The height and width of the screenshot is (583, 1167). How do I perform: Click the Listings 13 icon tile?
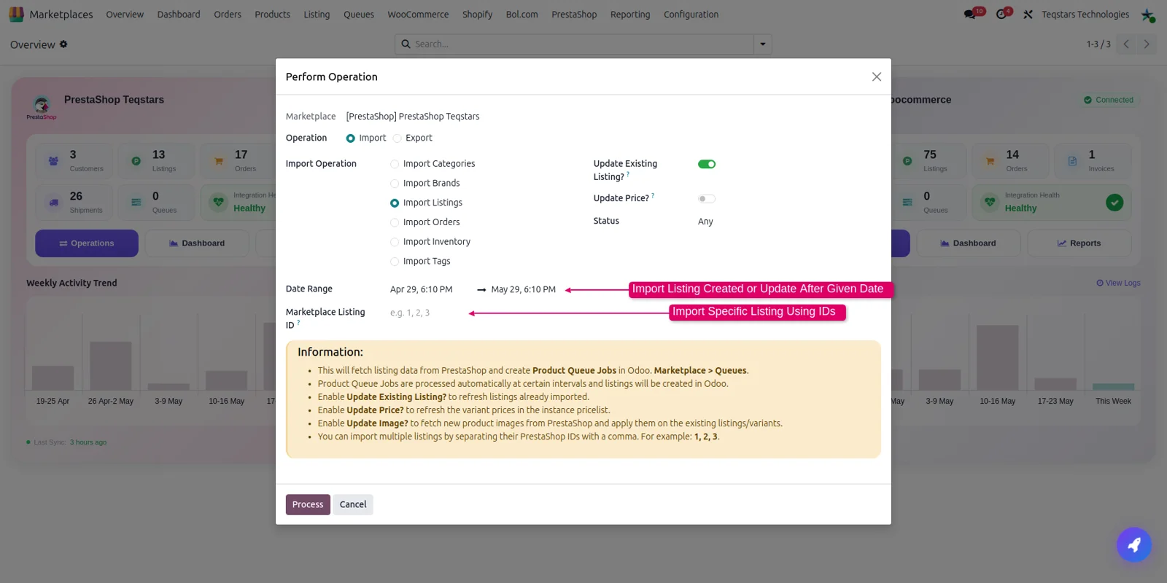pos(136,161)
